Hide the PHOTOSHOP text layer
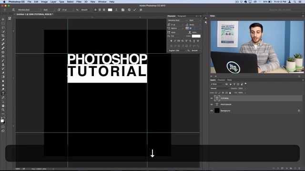The width and height of the screenshot is (305, 171). click(x=212, y=104)
